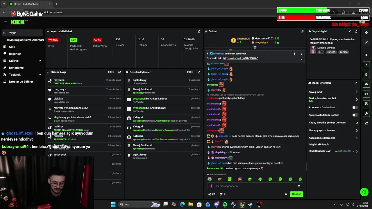Click the 18+ tag in stream info
This screenshot has width=372, height=209.
tap(321, 52)
